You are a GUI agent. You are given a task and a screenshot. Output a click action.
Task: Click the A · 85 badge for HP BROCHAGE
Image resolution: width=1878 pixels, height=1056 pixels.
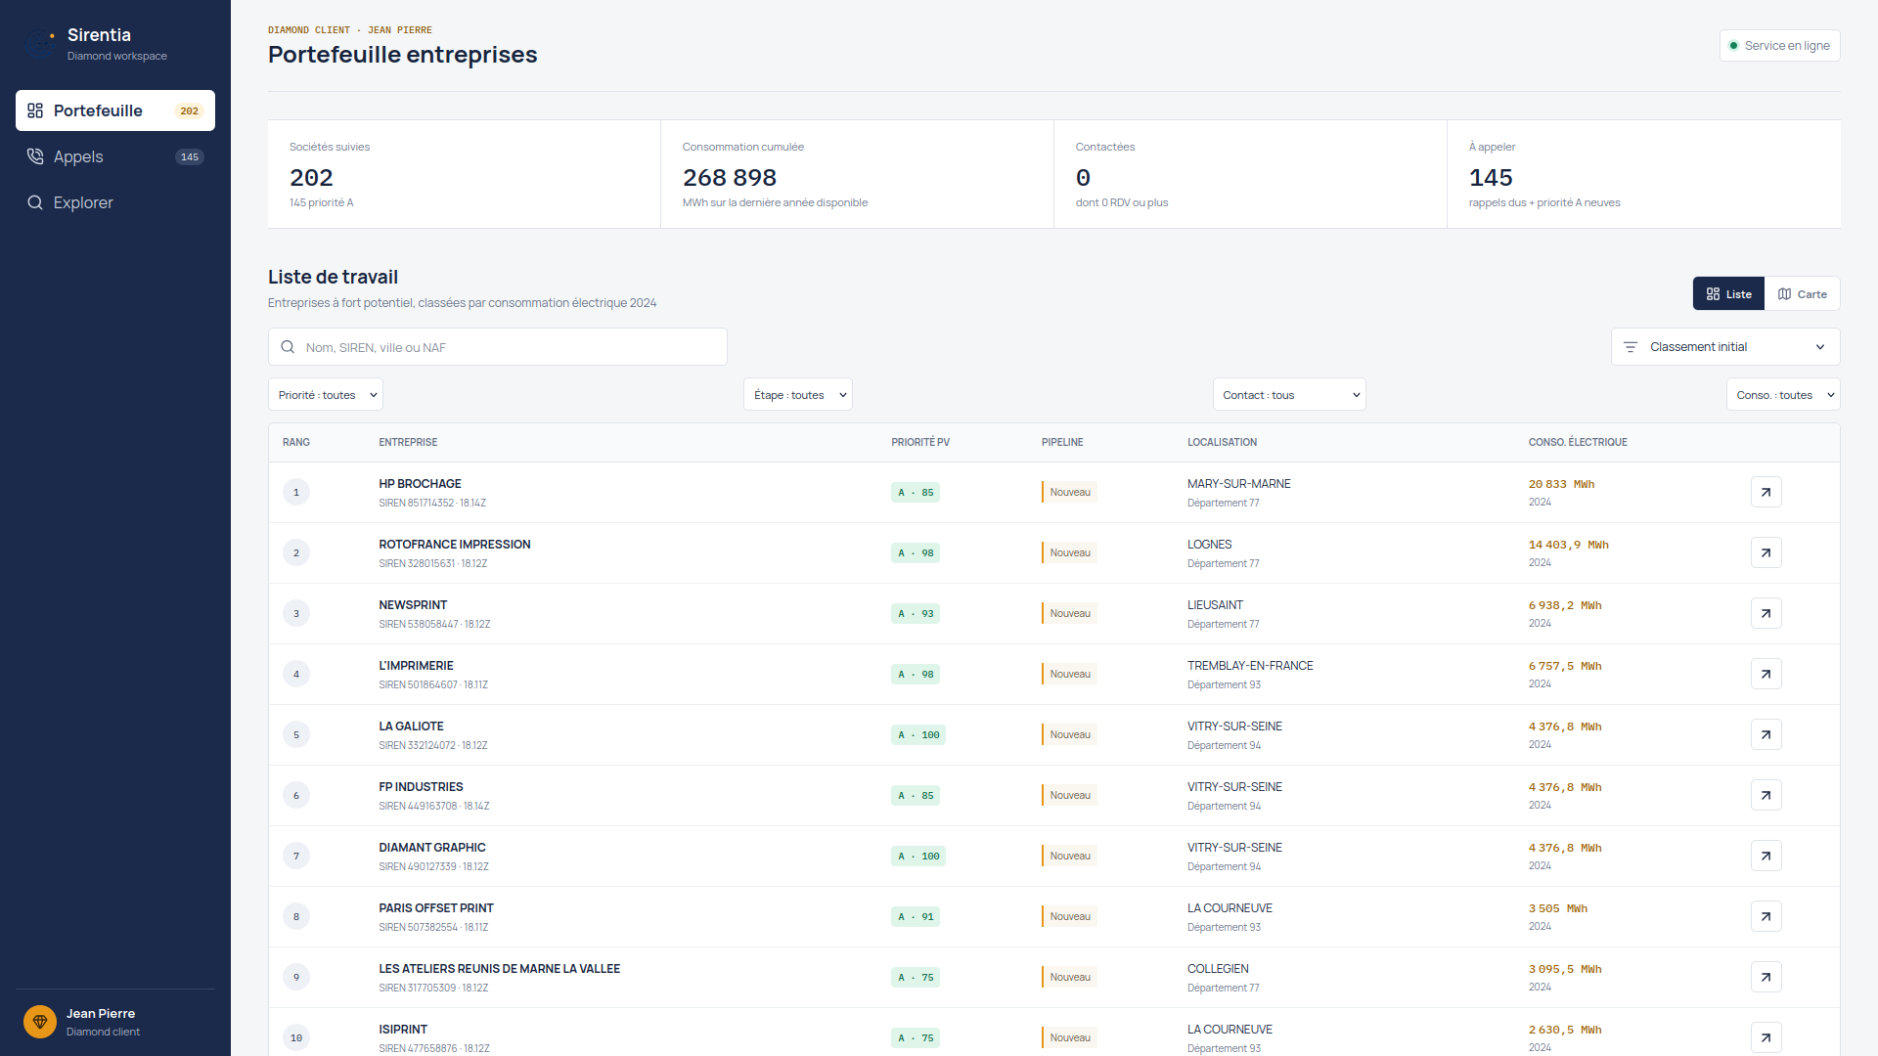tap(916, 492)
